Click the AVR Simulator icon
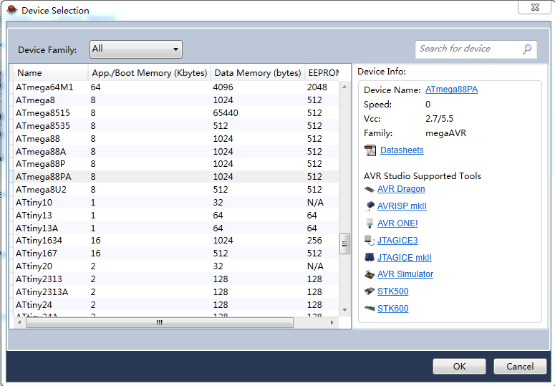The width and height of the screenshot is (555, 386). pyautogui.click(x=370, y=274)
